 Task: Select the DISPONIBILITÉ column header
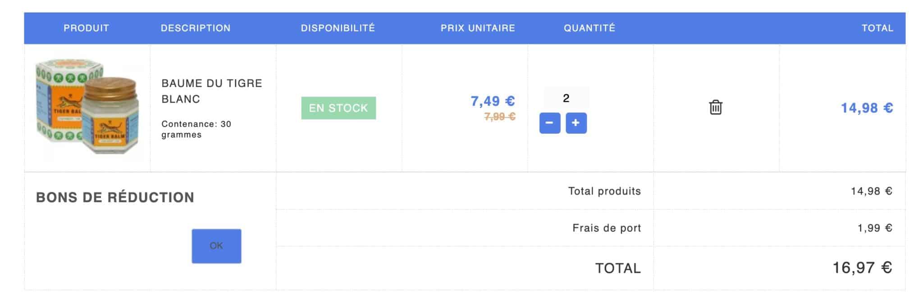[338, 28]
